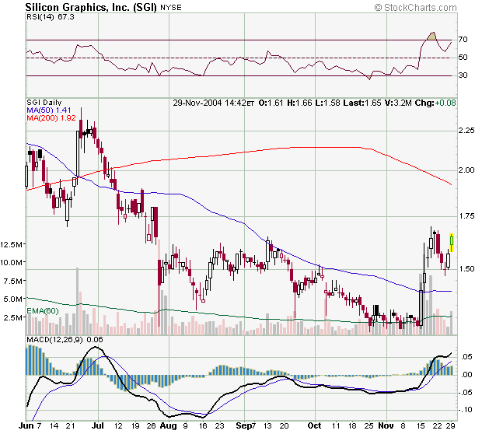Click the shaded RSI overbought peak above 70
This screenshot has height=434, width=482.
click(432, 37)
